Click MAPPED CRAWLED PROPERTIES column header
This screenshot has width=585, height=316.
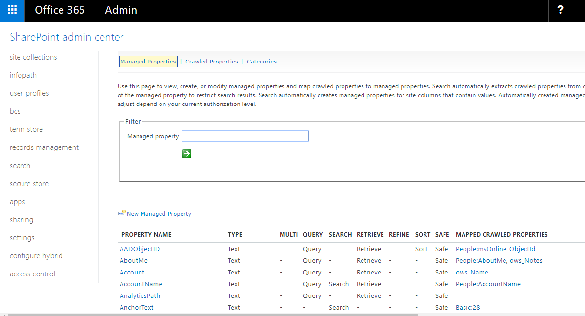click(502, 235)
